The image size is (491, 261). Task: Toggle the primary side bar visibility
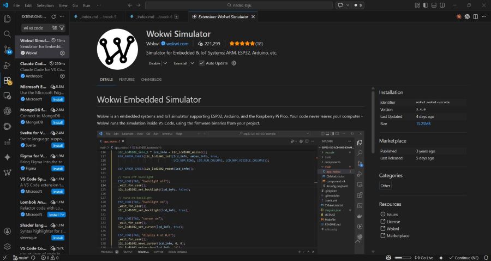pyautogui.click(x=426, y=5)
